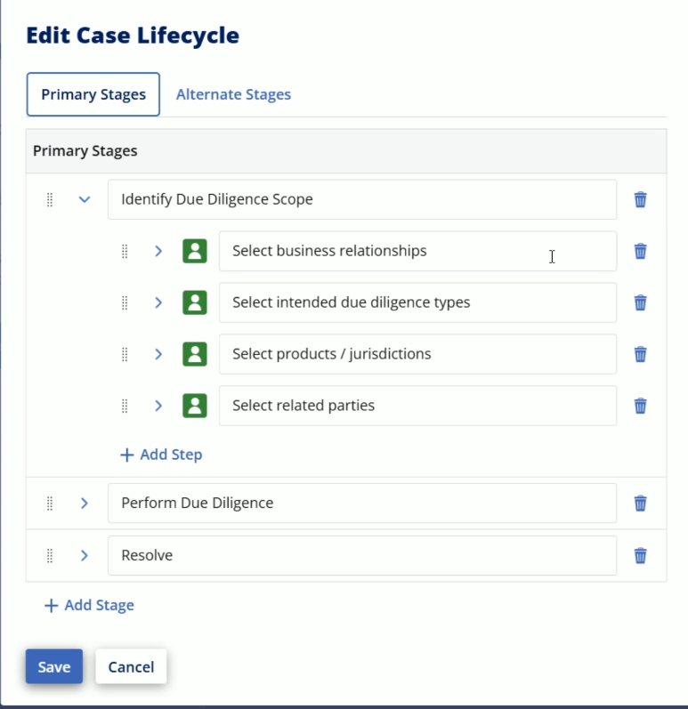Screen dimensions: 688x709
Task: Click into the Select products / jurisdictions field
Action: click(x=418, y=354)
